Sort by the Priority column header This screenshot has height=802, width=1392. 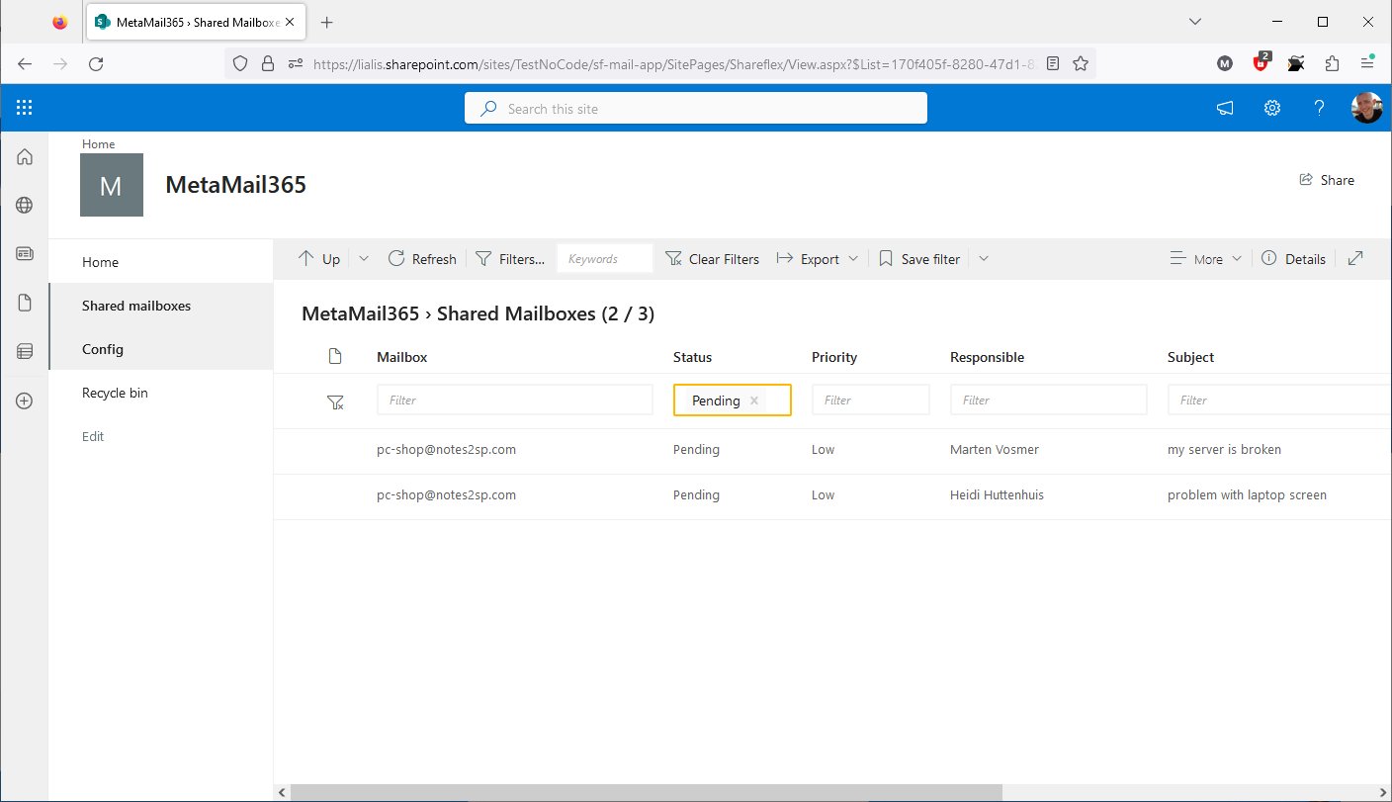834,357
